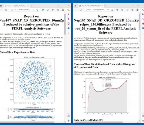Viewport: 144px width, 125px height.
Task: Open Grammarly extension in right window
Action: pos(117,10)
